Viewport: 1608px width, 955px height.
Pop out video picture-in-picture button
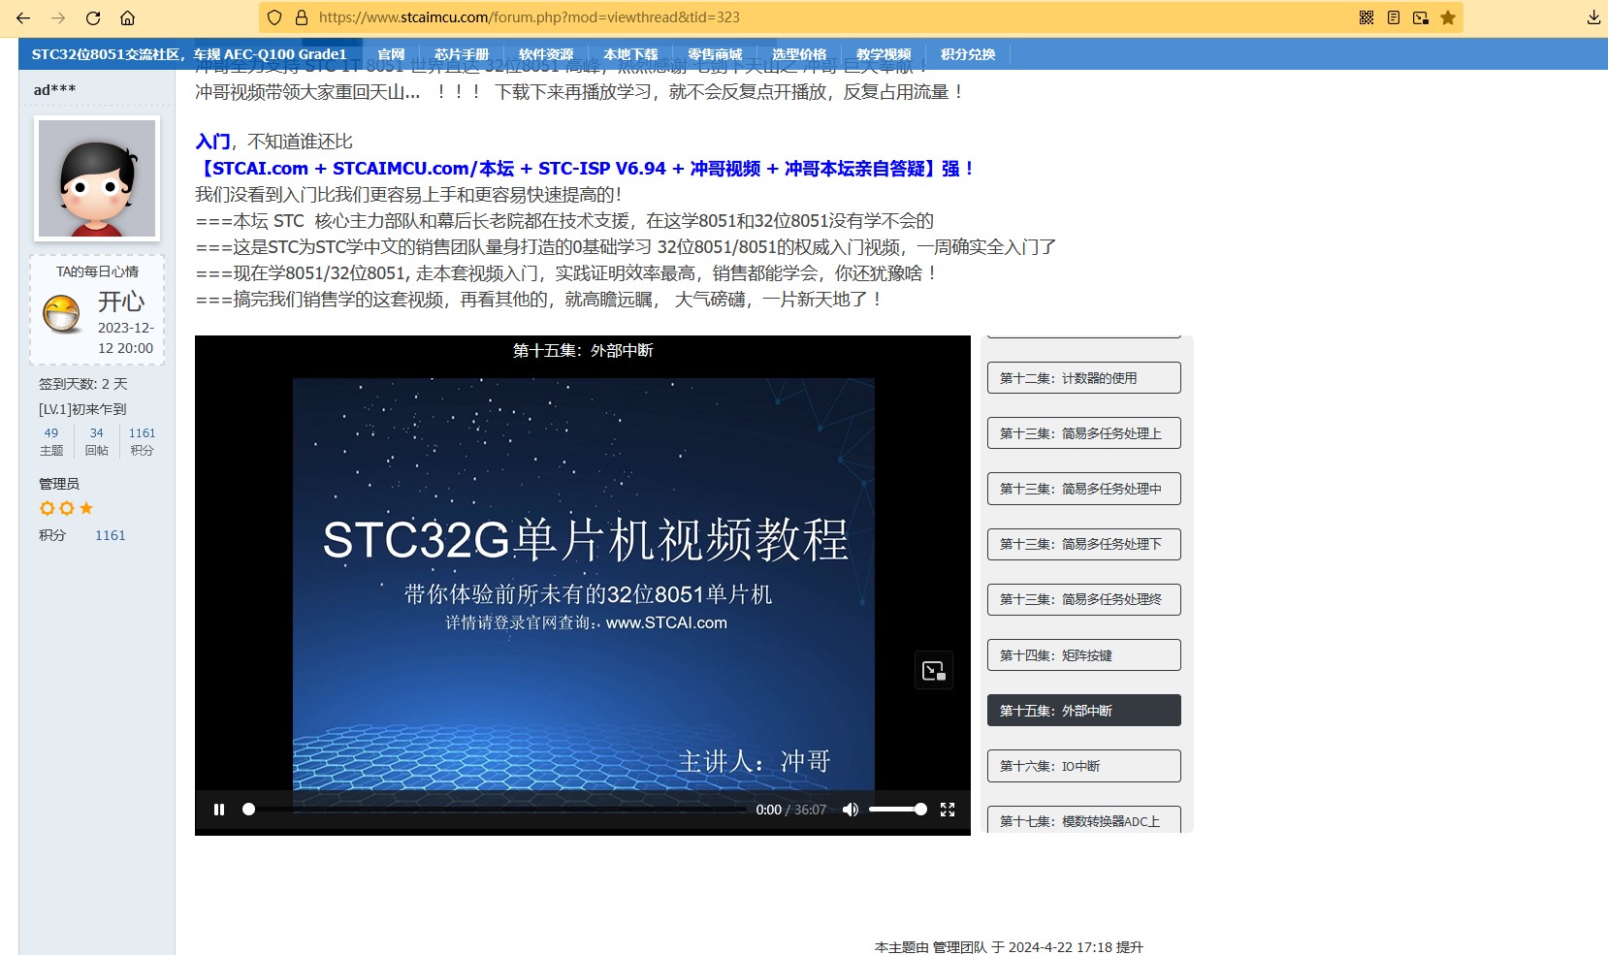934,670
